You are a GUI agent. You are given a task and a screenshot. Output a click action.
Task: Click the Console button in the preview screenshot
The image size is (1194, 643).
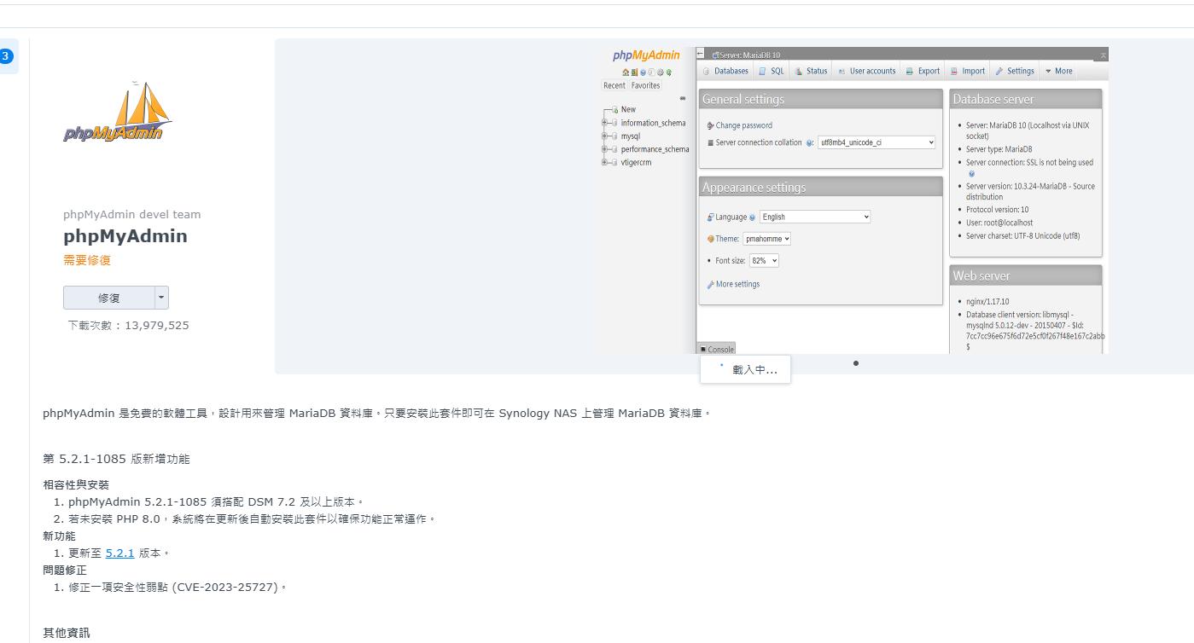(x=717, y=349)
